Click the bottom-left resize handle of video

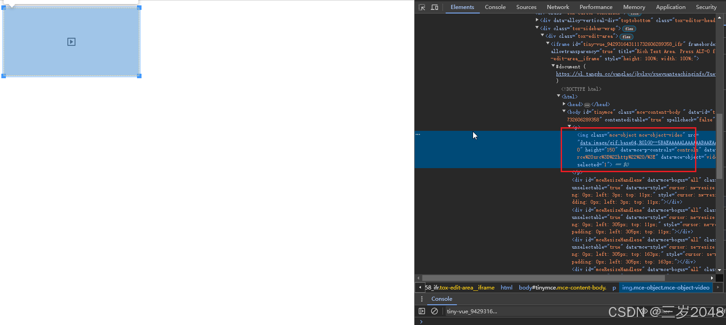point(4,76)
